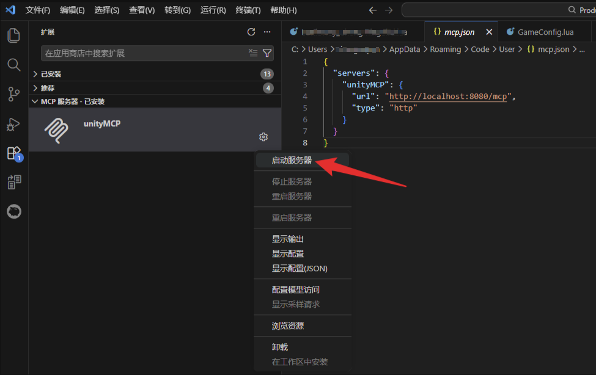Image resolution: width=596 pixels, height=375 pixels.
Task: Open the 终端(T) menu
Action: tap(248, 10)
